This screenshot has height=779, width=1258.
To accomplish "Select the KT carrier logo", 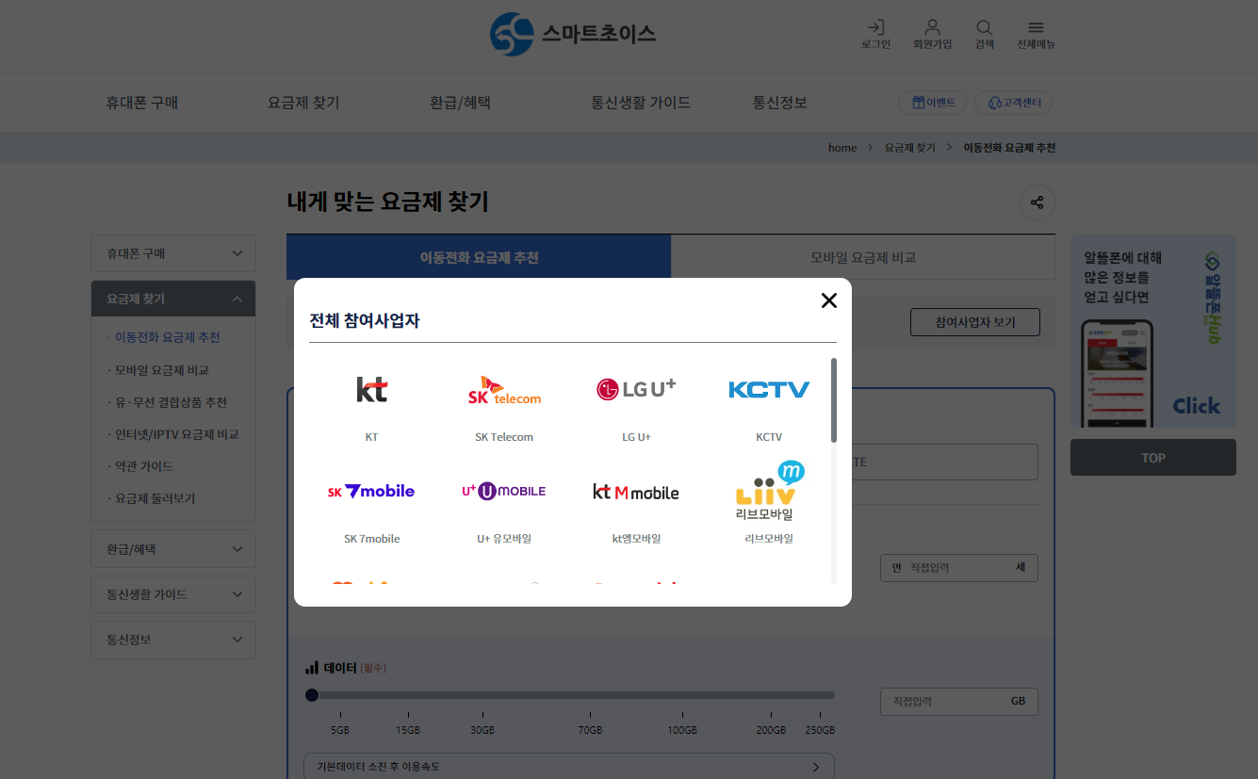I will (x=371, y=389).
